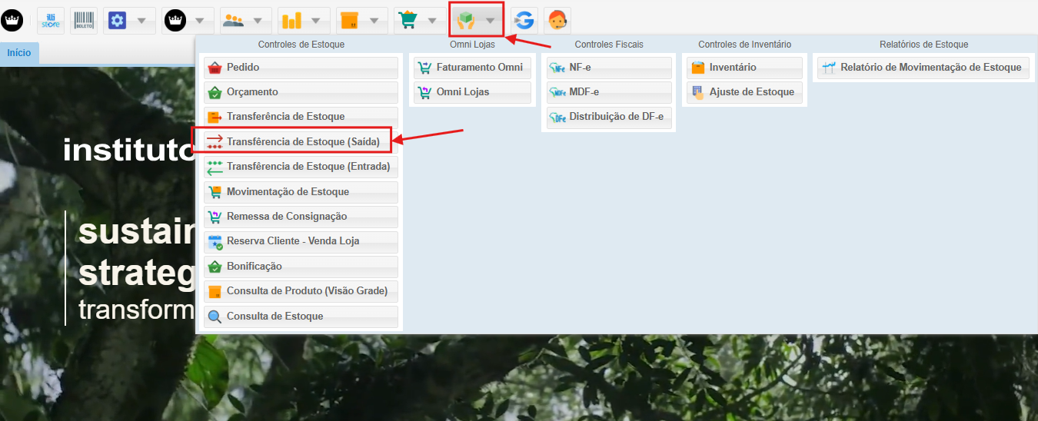Open the Boleto barcode icon
The height and width of the screenshot is (421, 1038).
[84, 20]
